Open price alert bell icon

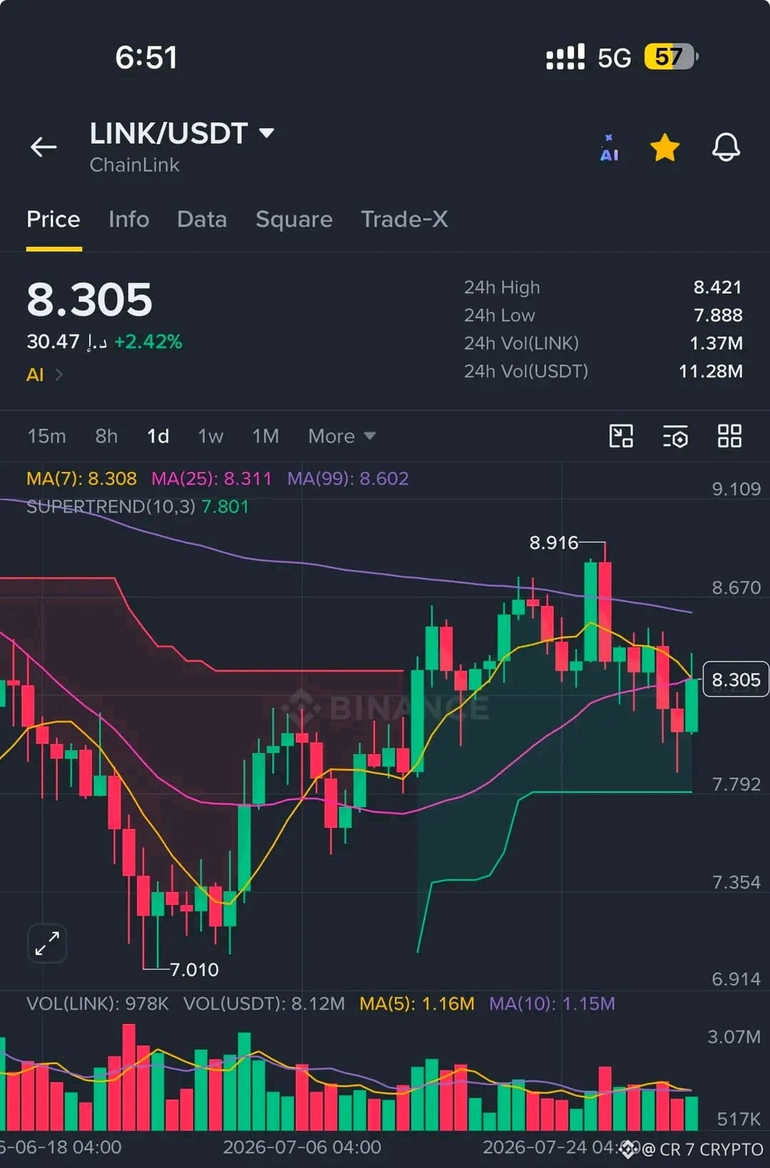click(726, 147)
